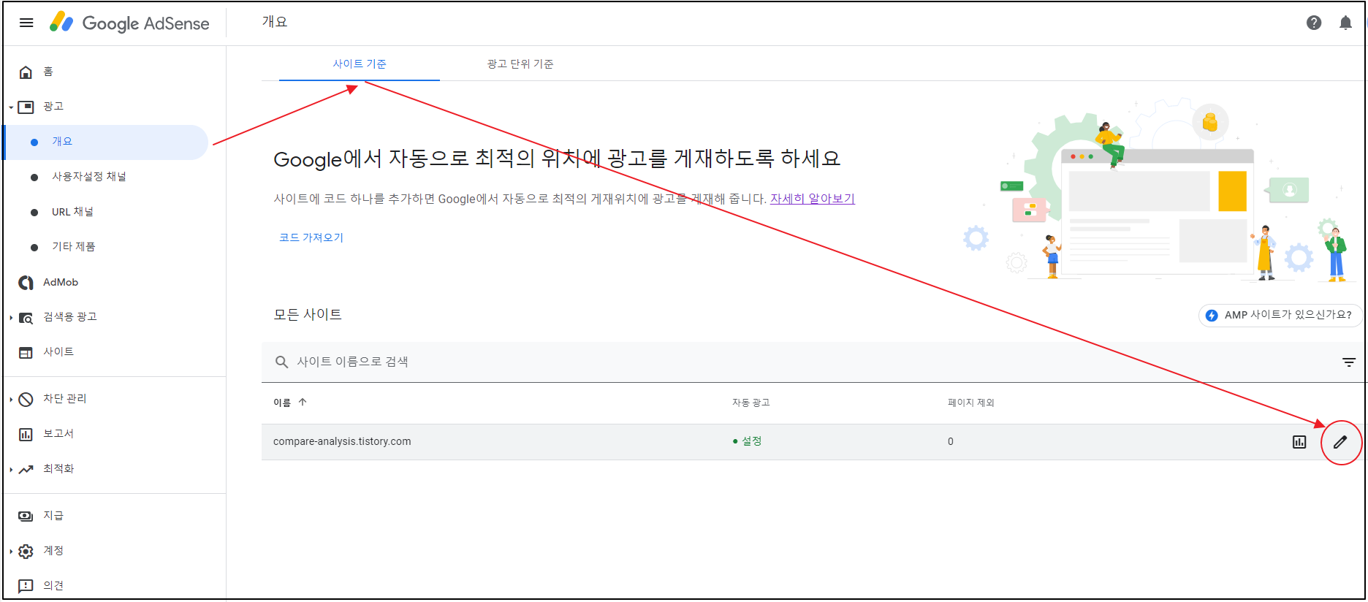The image size is (1368, 602).
Task: Open the hamburger main menu
Action: point(26,23)
